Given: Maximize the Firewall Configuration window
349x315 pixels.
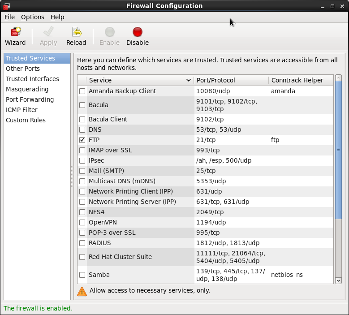Looking at the screenshot, I should coord(332,6).
